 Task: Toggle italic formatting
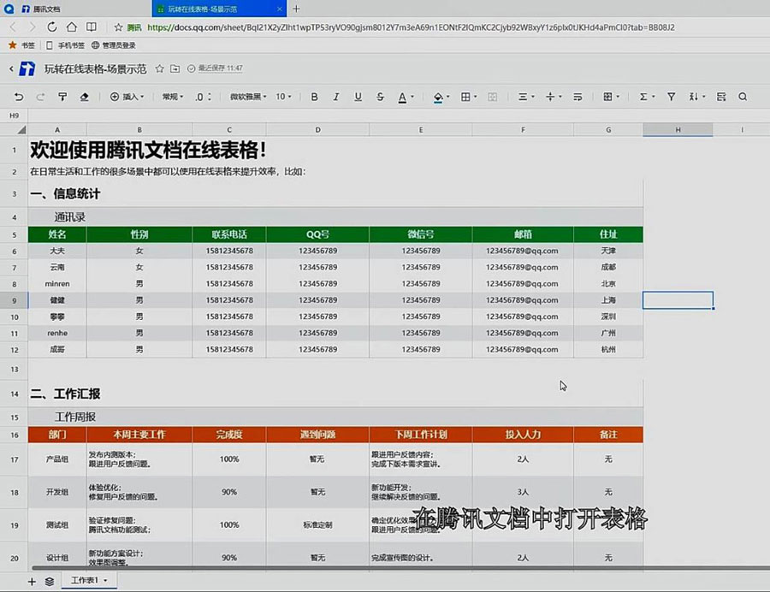[336, 97]
